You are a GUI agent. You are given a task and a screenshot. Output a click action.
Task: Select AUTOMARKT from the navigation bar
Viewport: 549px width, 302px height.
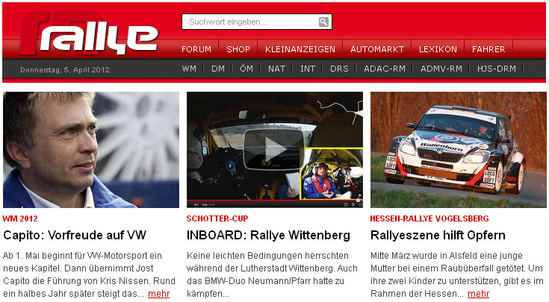377,49
